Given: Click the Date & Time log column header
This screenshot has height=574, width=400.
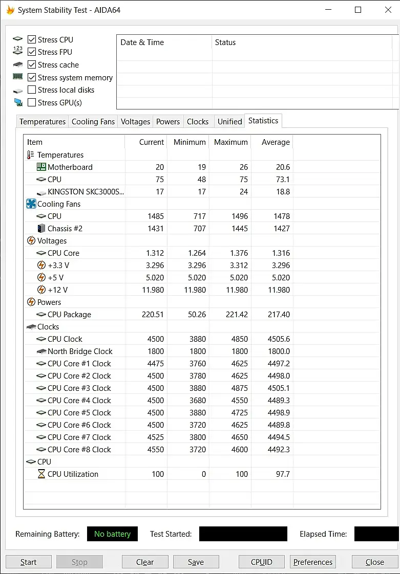Looking at the screenshot, I should click(164, 42).
